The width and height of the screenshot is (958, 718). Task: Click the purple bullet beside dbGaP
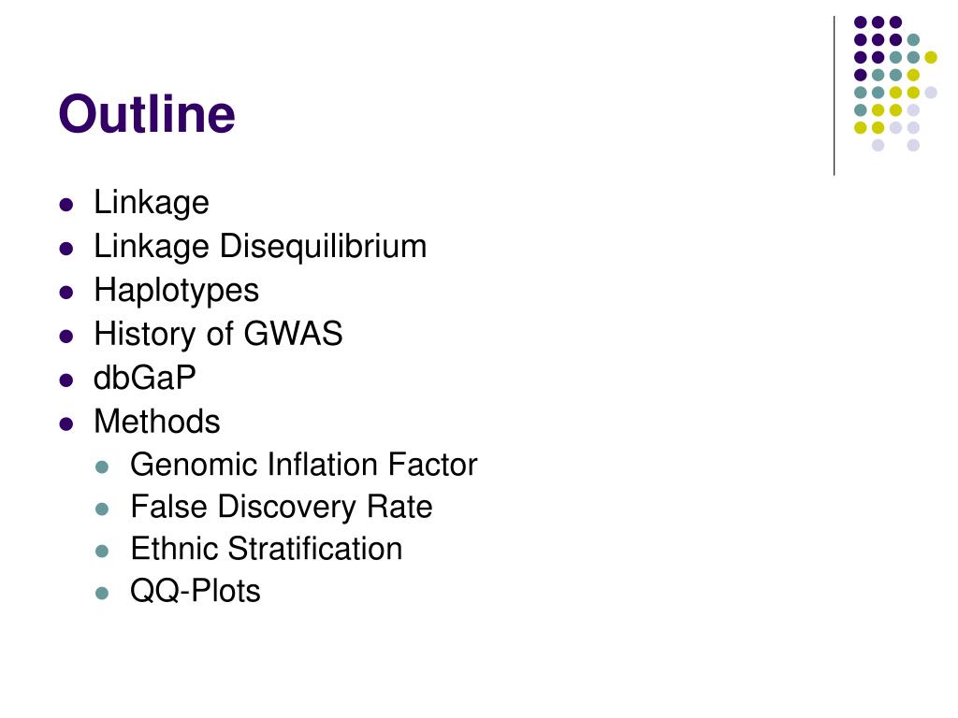coord(66,381)
